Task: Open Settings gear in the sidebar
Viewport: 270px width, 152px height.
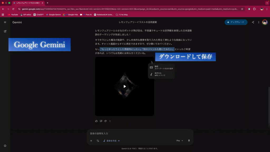Action: tap(5, 146)
